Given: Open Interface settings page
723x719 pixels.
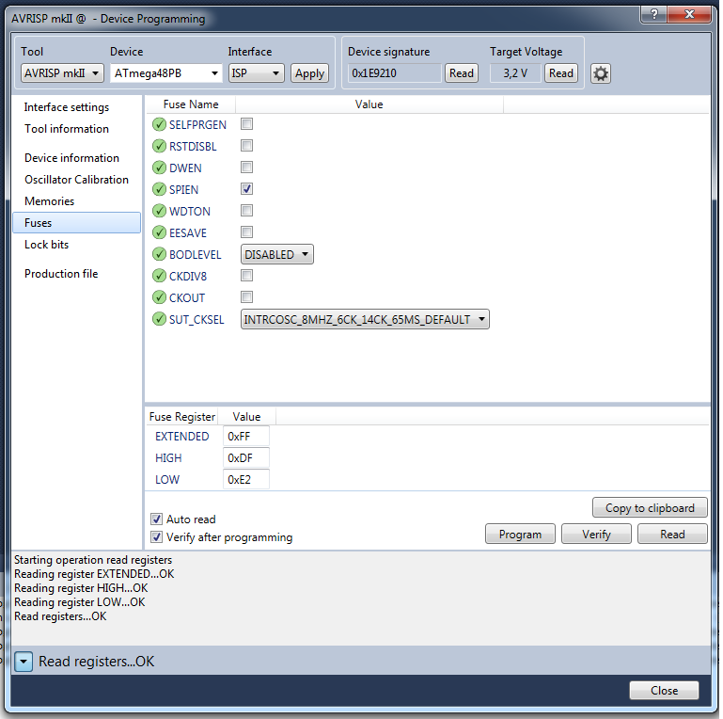Looking at the screenshot, I should click(67, 107).
